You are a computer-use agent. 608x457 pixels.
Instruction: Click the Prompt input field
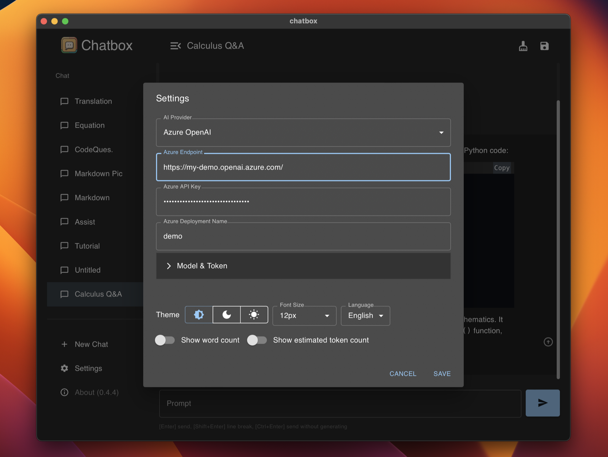(x=340, y=403)
